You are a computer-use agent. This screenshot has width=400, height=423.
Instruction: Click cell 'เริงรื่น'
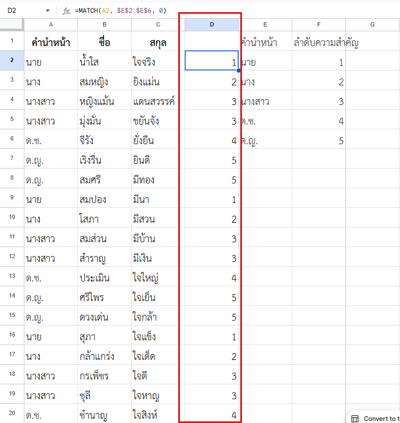pyautogui.click(x=105, y=158)
